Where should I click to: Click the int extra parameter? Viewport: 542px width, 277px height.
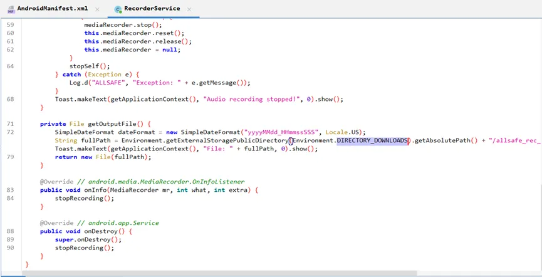pyautogui.click(x=231, y=190)
